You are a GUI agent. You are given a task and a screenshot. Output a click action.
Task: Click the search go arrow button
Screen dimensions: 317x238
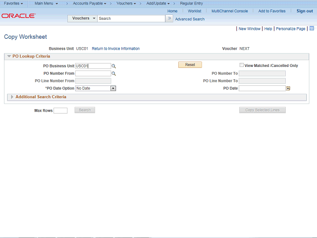[169, 18]
